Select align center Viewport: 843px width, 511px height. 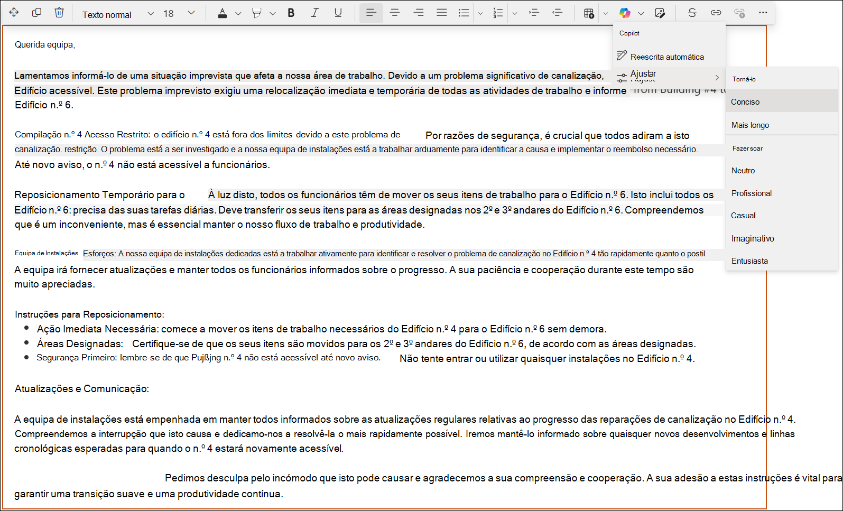tap(395, 13)
